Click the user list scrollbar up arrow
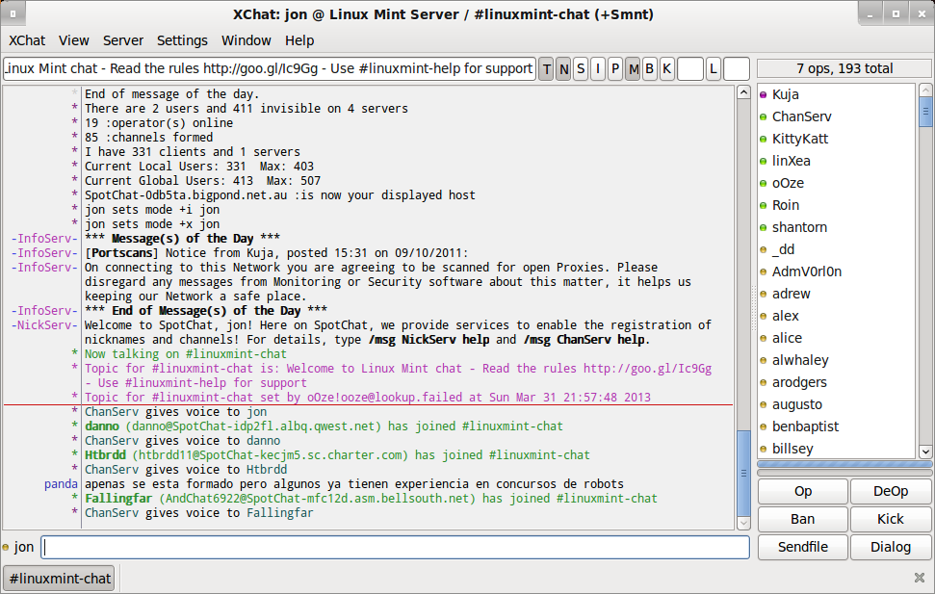Image resolution: width=935 pixels, height=594 pixels. pos(925,90)
